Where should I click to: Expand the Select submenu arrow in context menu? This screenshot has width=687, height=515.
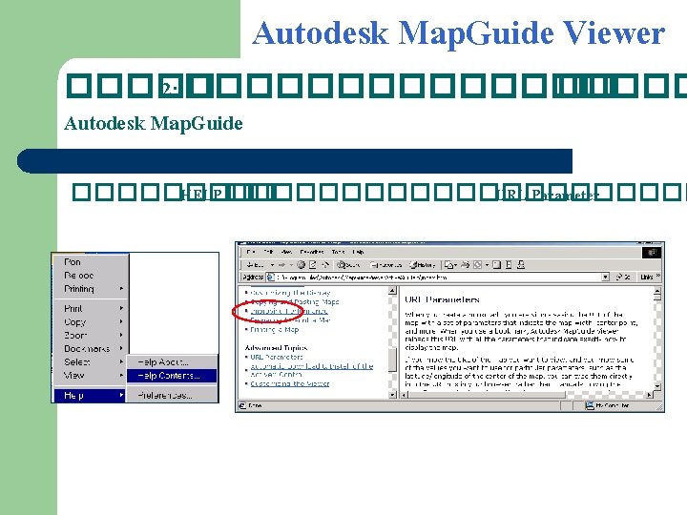[x=121, y=361]
